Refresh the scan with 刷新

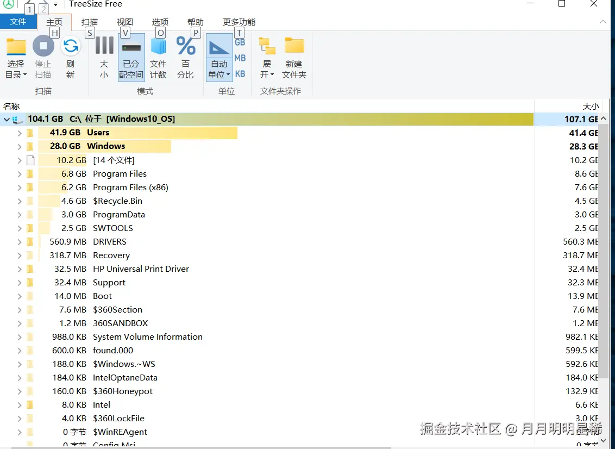[x=71, y=58]
